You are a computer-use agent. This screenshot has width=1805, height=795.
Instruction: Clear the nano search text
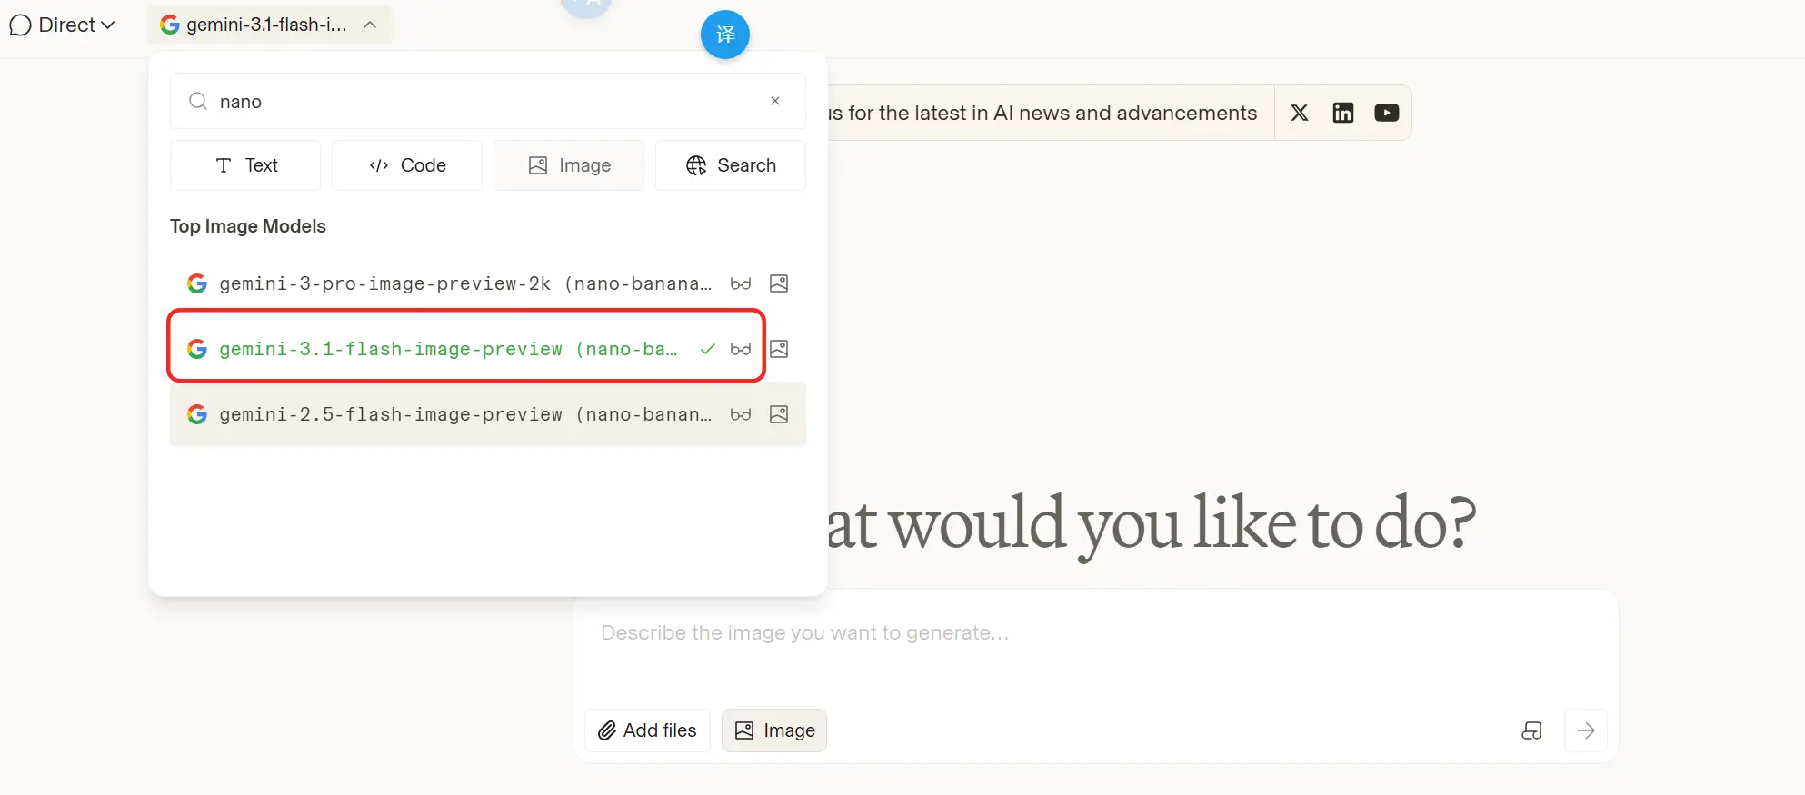[x=775, y=101]
